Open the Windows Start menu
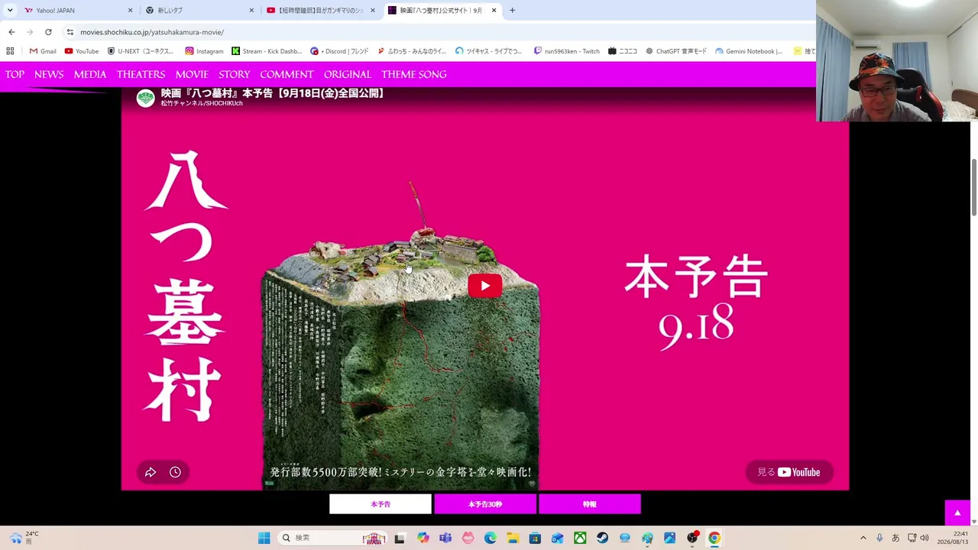Screen dimensions: 978x550 click(x=264, y=538)
